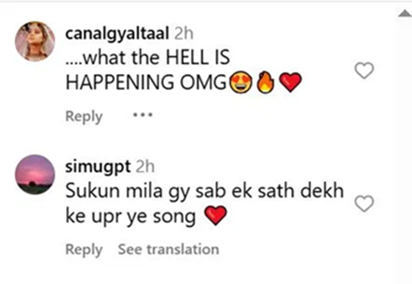
Task: Click red heart emoji after fire emoji
Action: click(290, 83)
